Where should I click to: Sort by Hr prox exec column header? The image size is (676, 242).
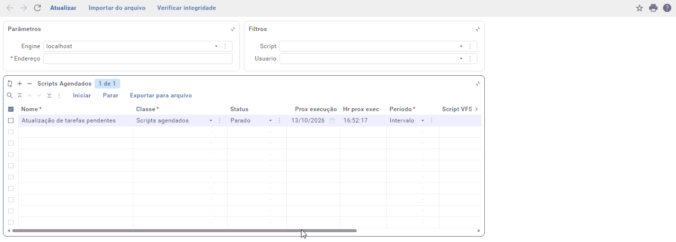click(x=361, y=109)
